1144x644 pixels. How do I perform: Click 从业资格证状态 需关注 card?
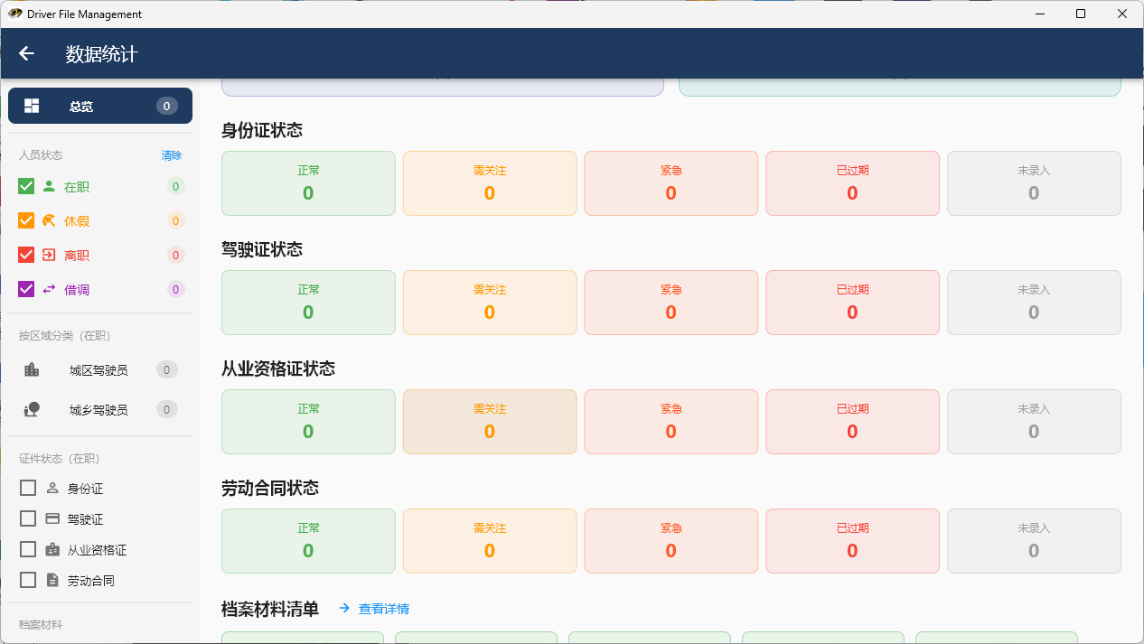489,422
